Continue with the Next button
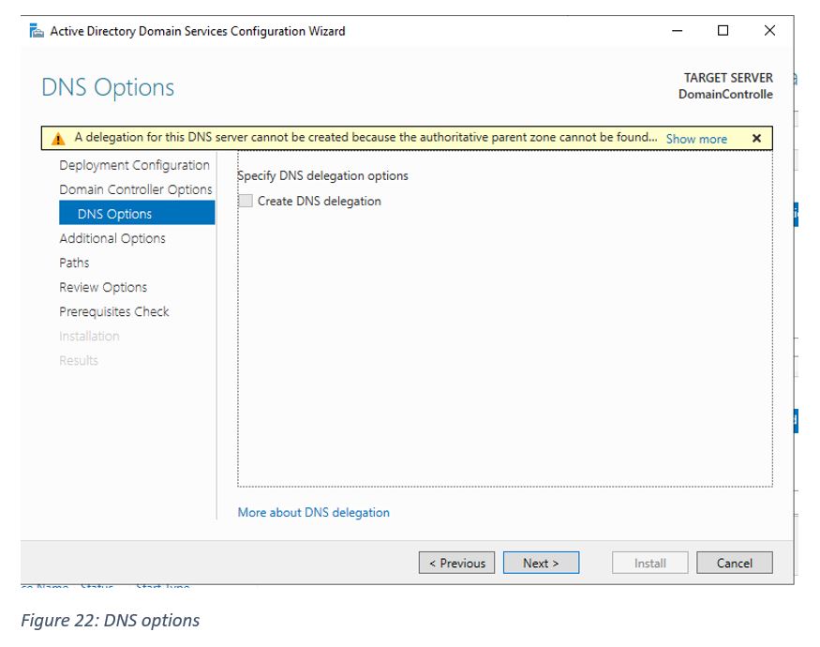 click(541, 563)
